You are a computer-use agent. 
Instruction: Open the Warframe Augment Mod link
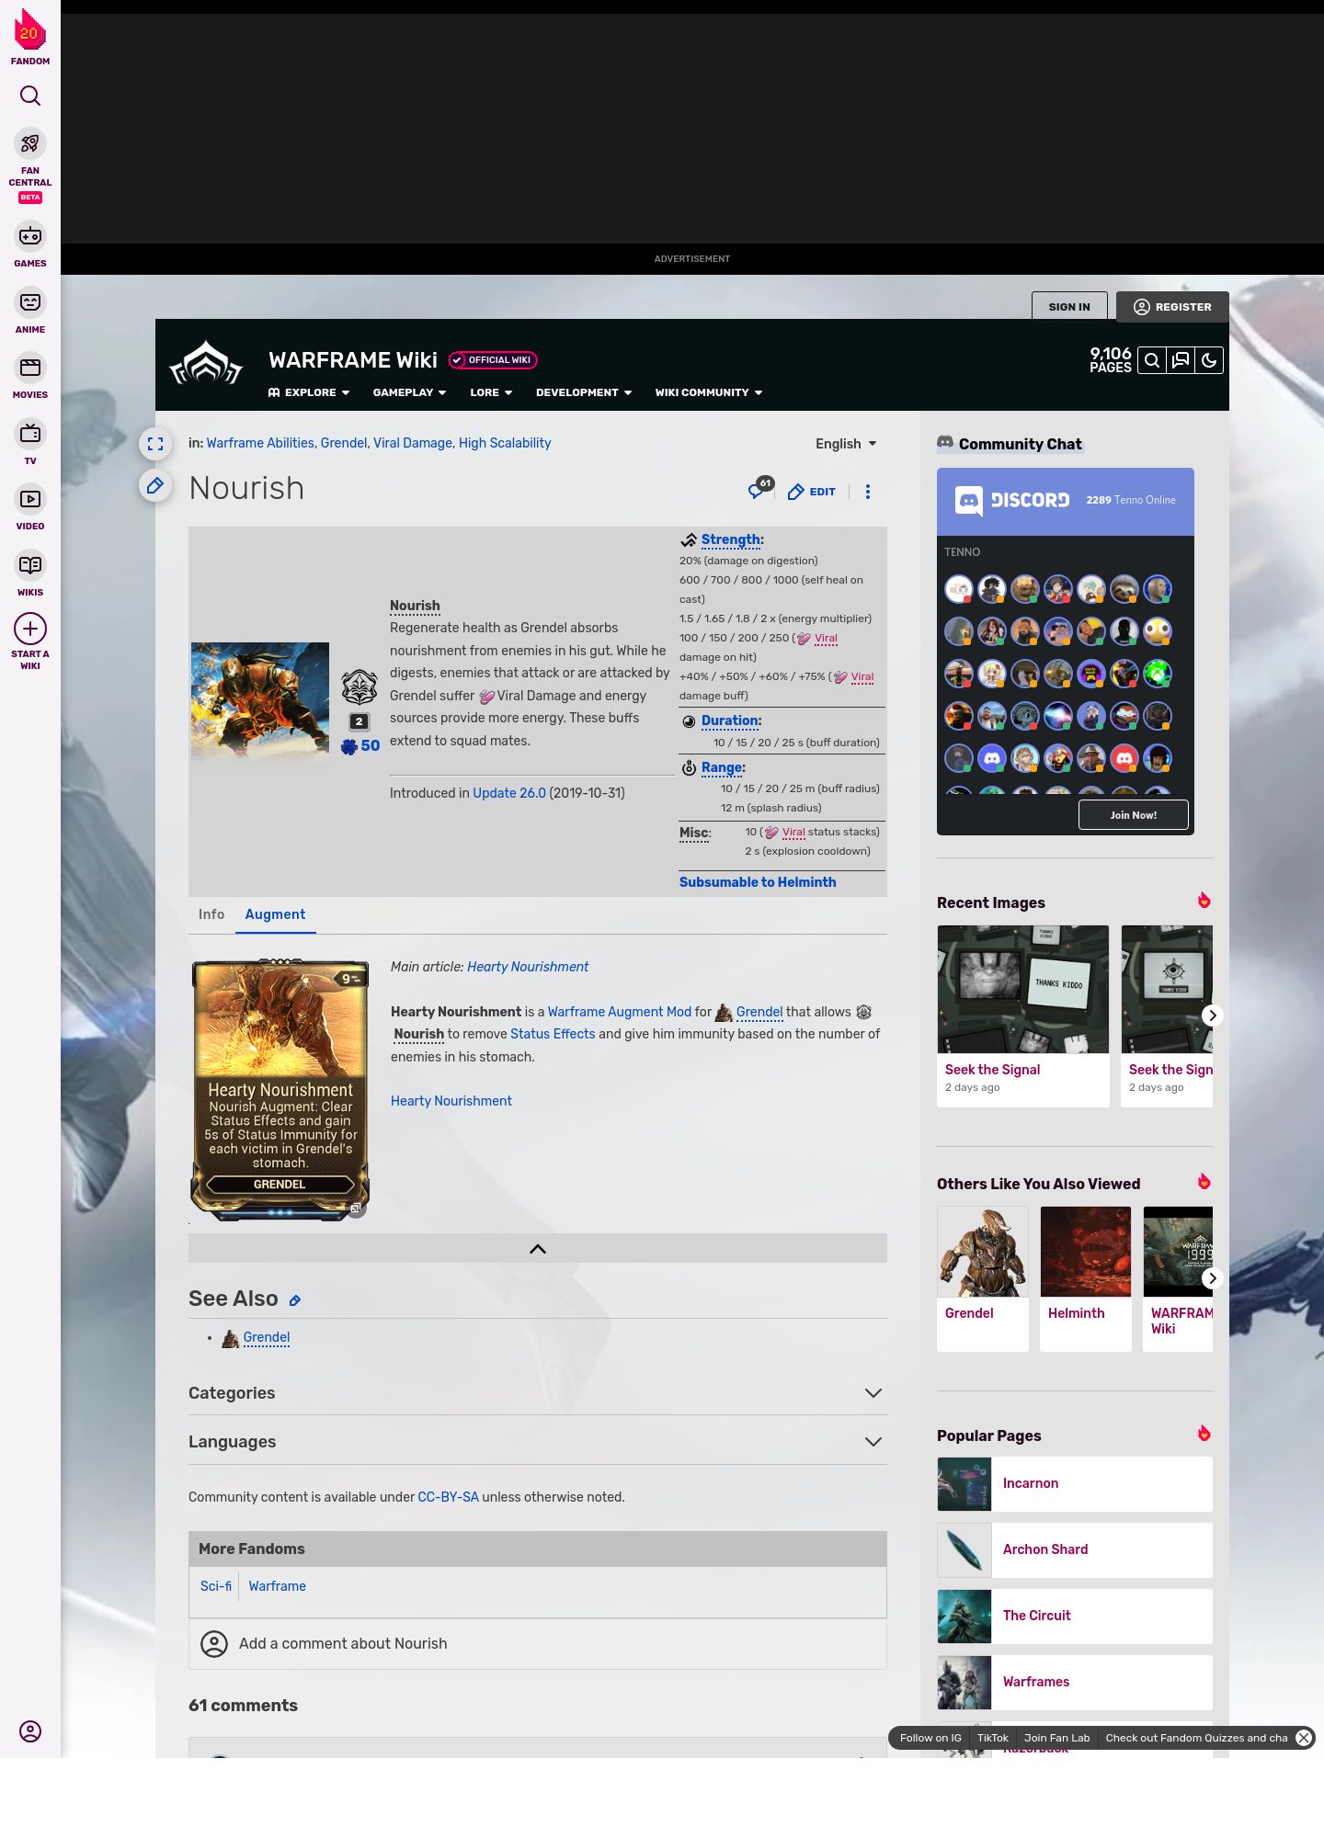pos(620,1012)
